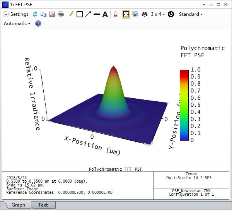This screenshot has width=232, height=210.
Task: Click the clone window icon
Action: click(x=135, y=14)
